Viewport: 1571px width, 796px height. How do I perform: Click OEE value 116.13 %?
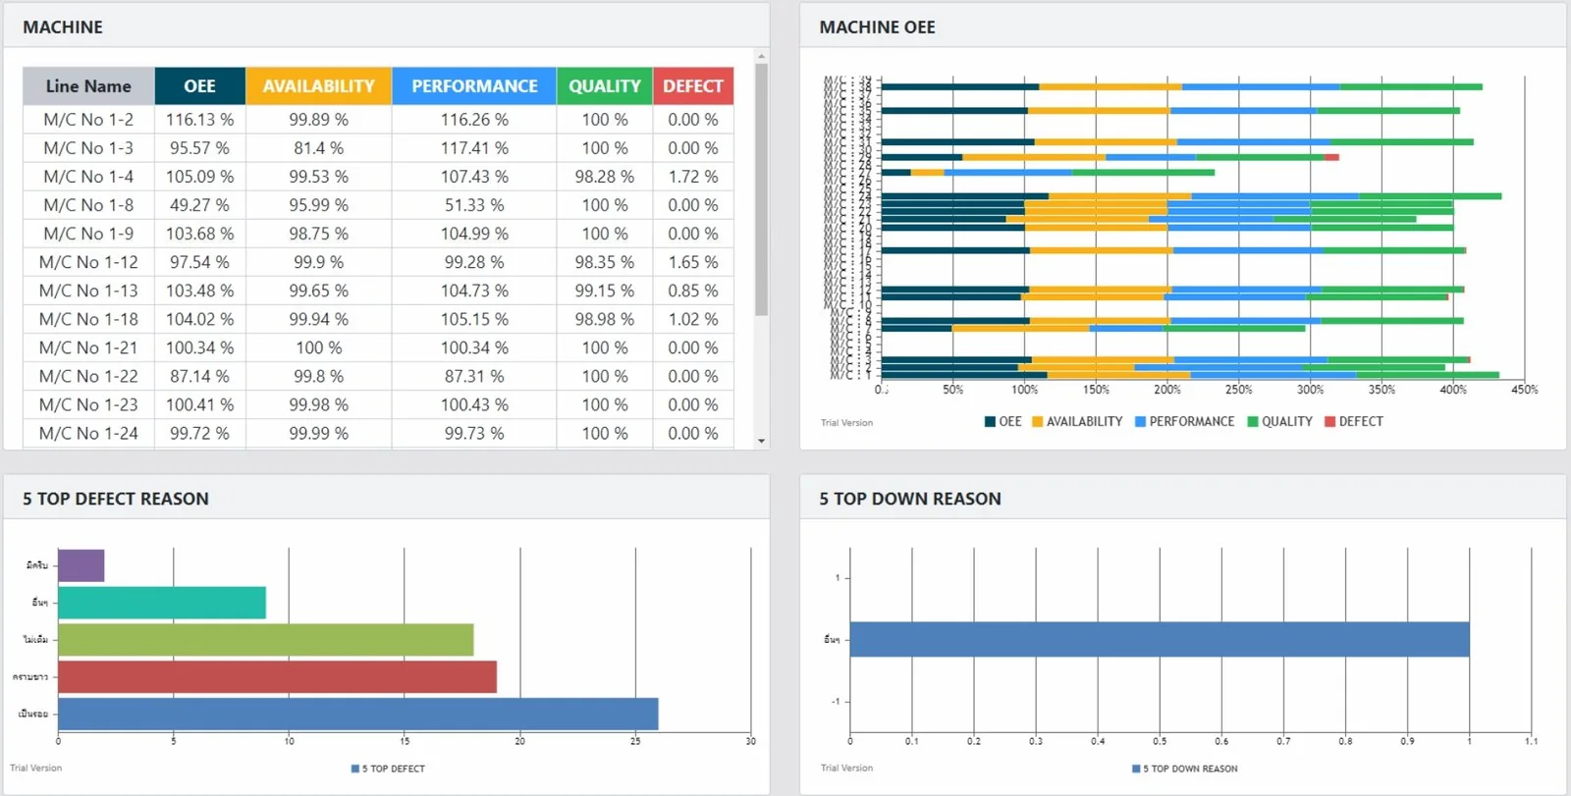pyautogui.click(x=199, y=120)
